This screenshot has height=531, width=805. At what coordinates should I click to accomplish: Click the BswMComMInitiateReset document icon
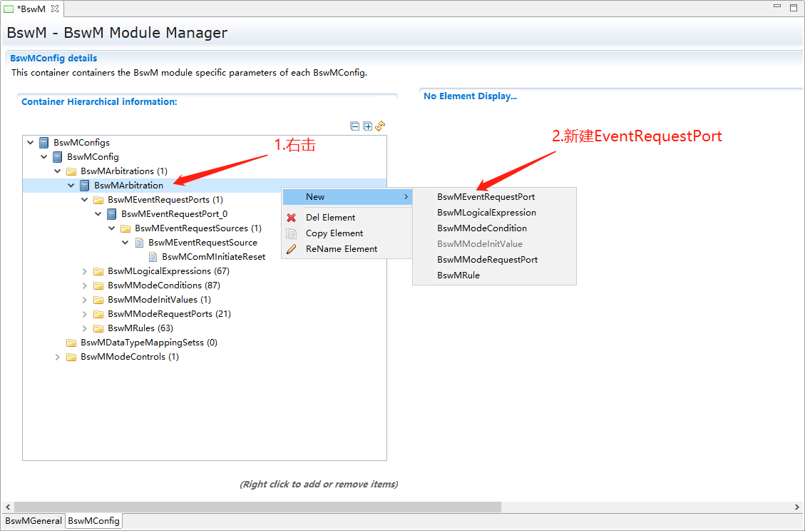click(x=153, y=257)
